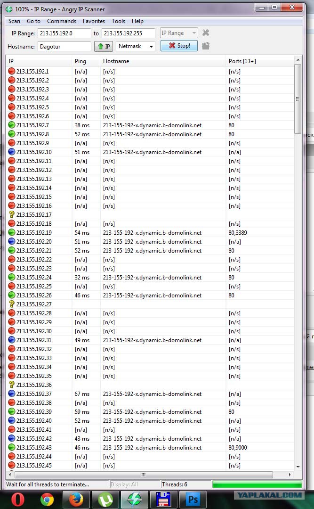Click red dead-host icon for 213.155.192.45
Screen dimensions: 314x509
click(12, 465)
